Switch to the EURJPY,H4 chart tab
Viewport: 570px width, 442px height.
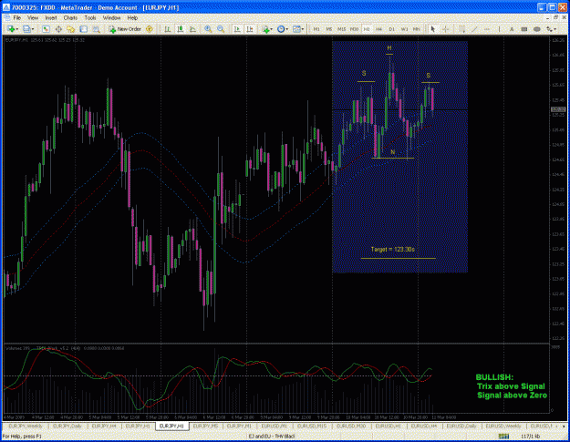pos(104,426)
